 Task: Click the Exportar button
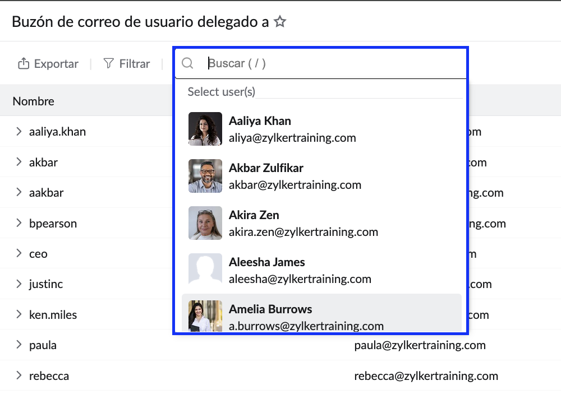point(48,64)
